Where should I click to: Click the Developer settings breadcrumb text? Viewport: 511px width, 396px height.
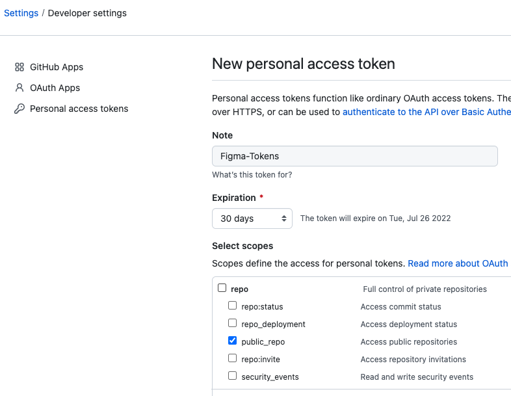87,13
